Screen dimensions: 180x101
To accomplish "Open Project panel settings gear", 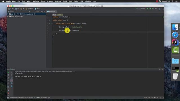I will [42, 12].
